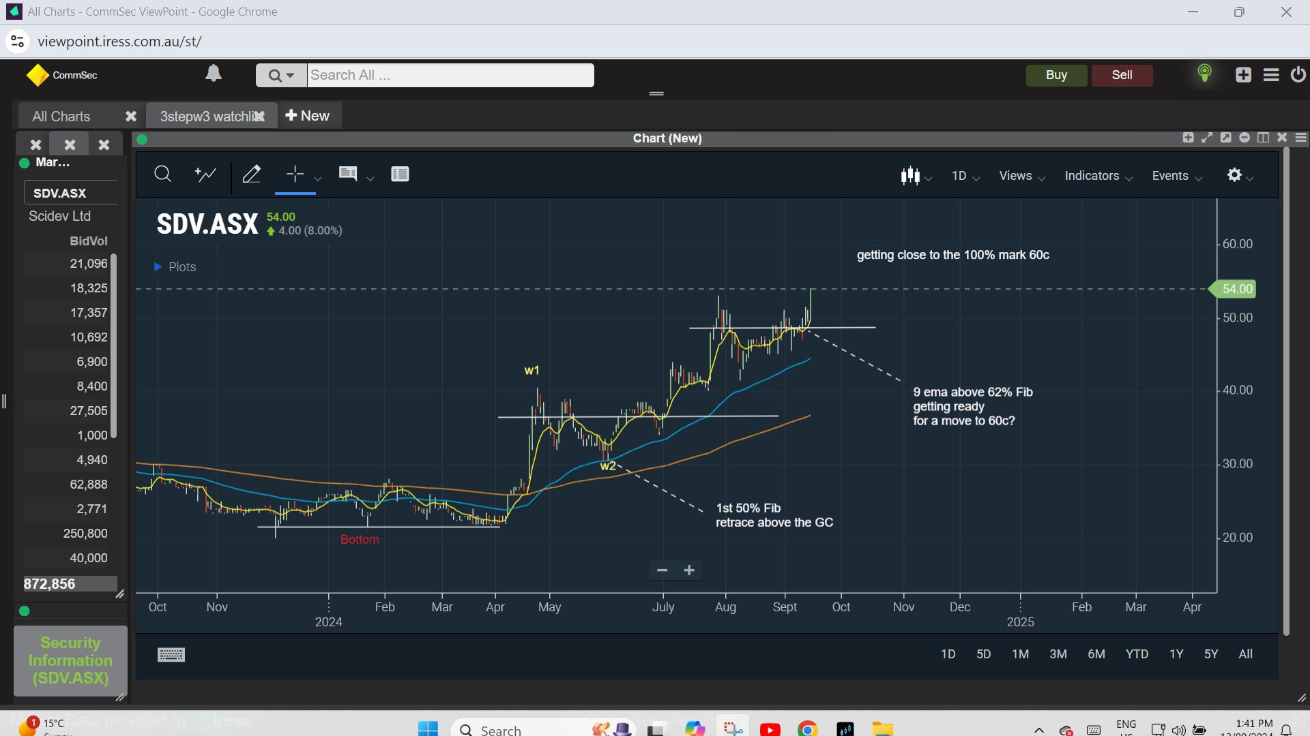Click the split panel columns icon
1310x736 pixels.
[1264, 138]
